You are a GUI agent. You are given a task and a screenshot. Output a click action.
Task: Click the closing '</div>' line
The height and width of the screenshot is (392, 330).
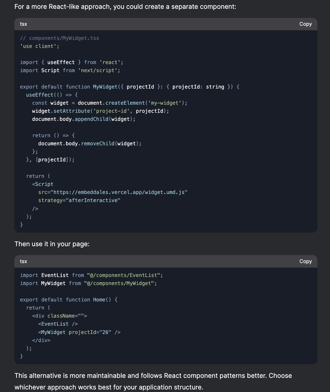coord(41,340)
